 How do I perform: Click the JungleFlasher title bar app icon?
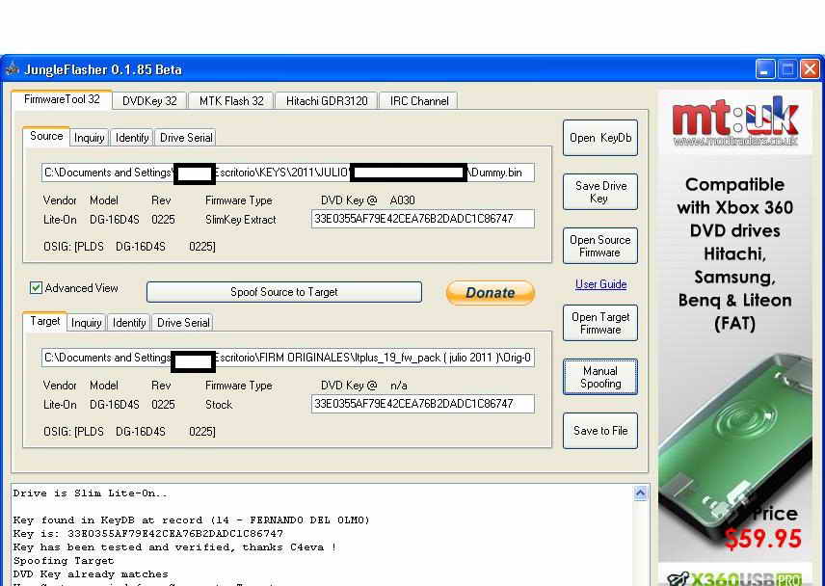13,68
